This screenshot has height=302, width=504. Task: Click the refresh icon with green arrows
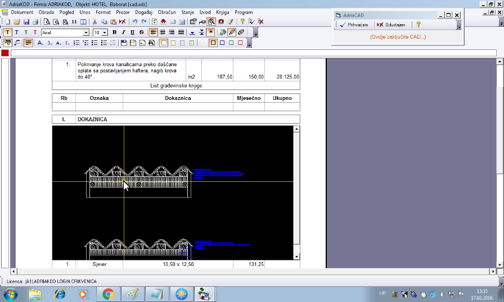pos(155,22)
